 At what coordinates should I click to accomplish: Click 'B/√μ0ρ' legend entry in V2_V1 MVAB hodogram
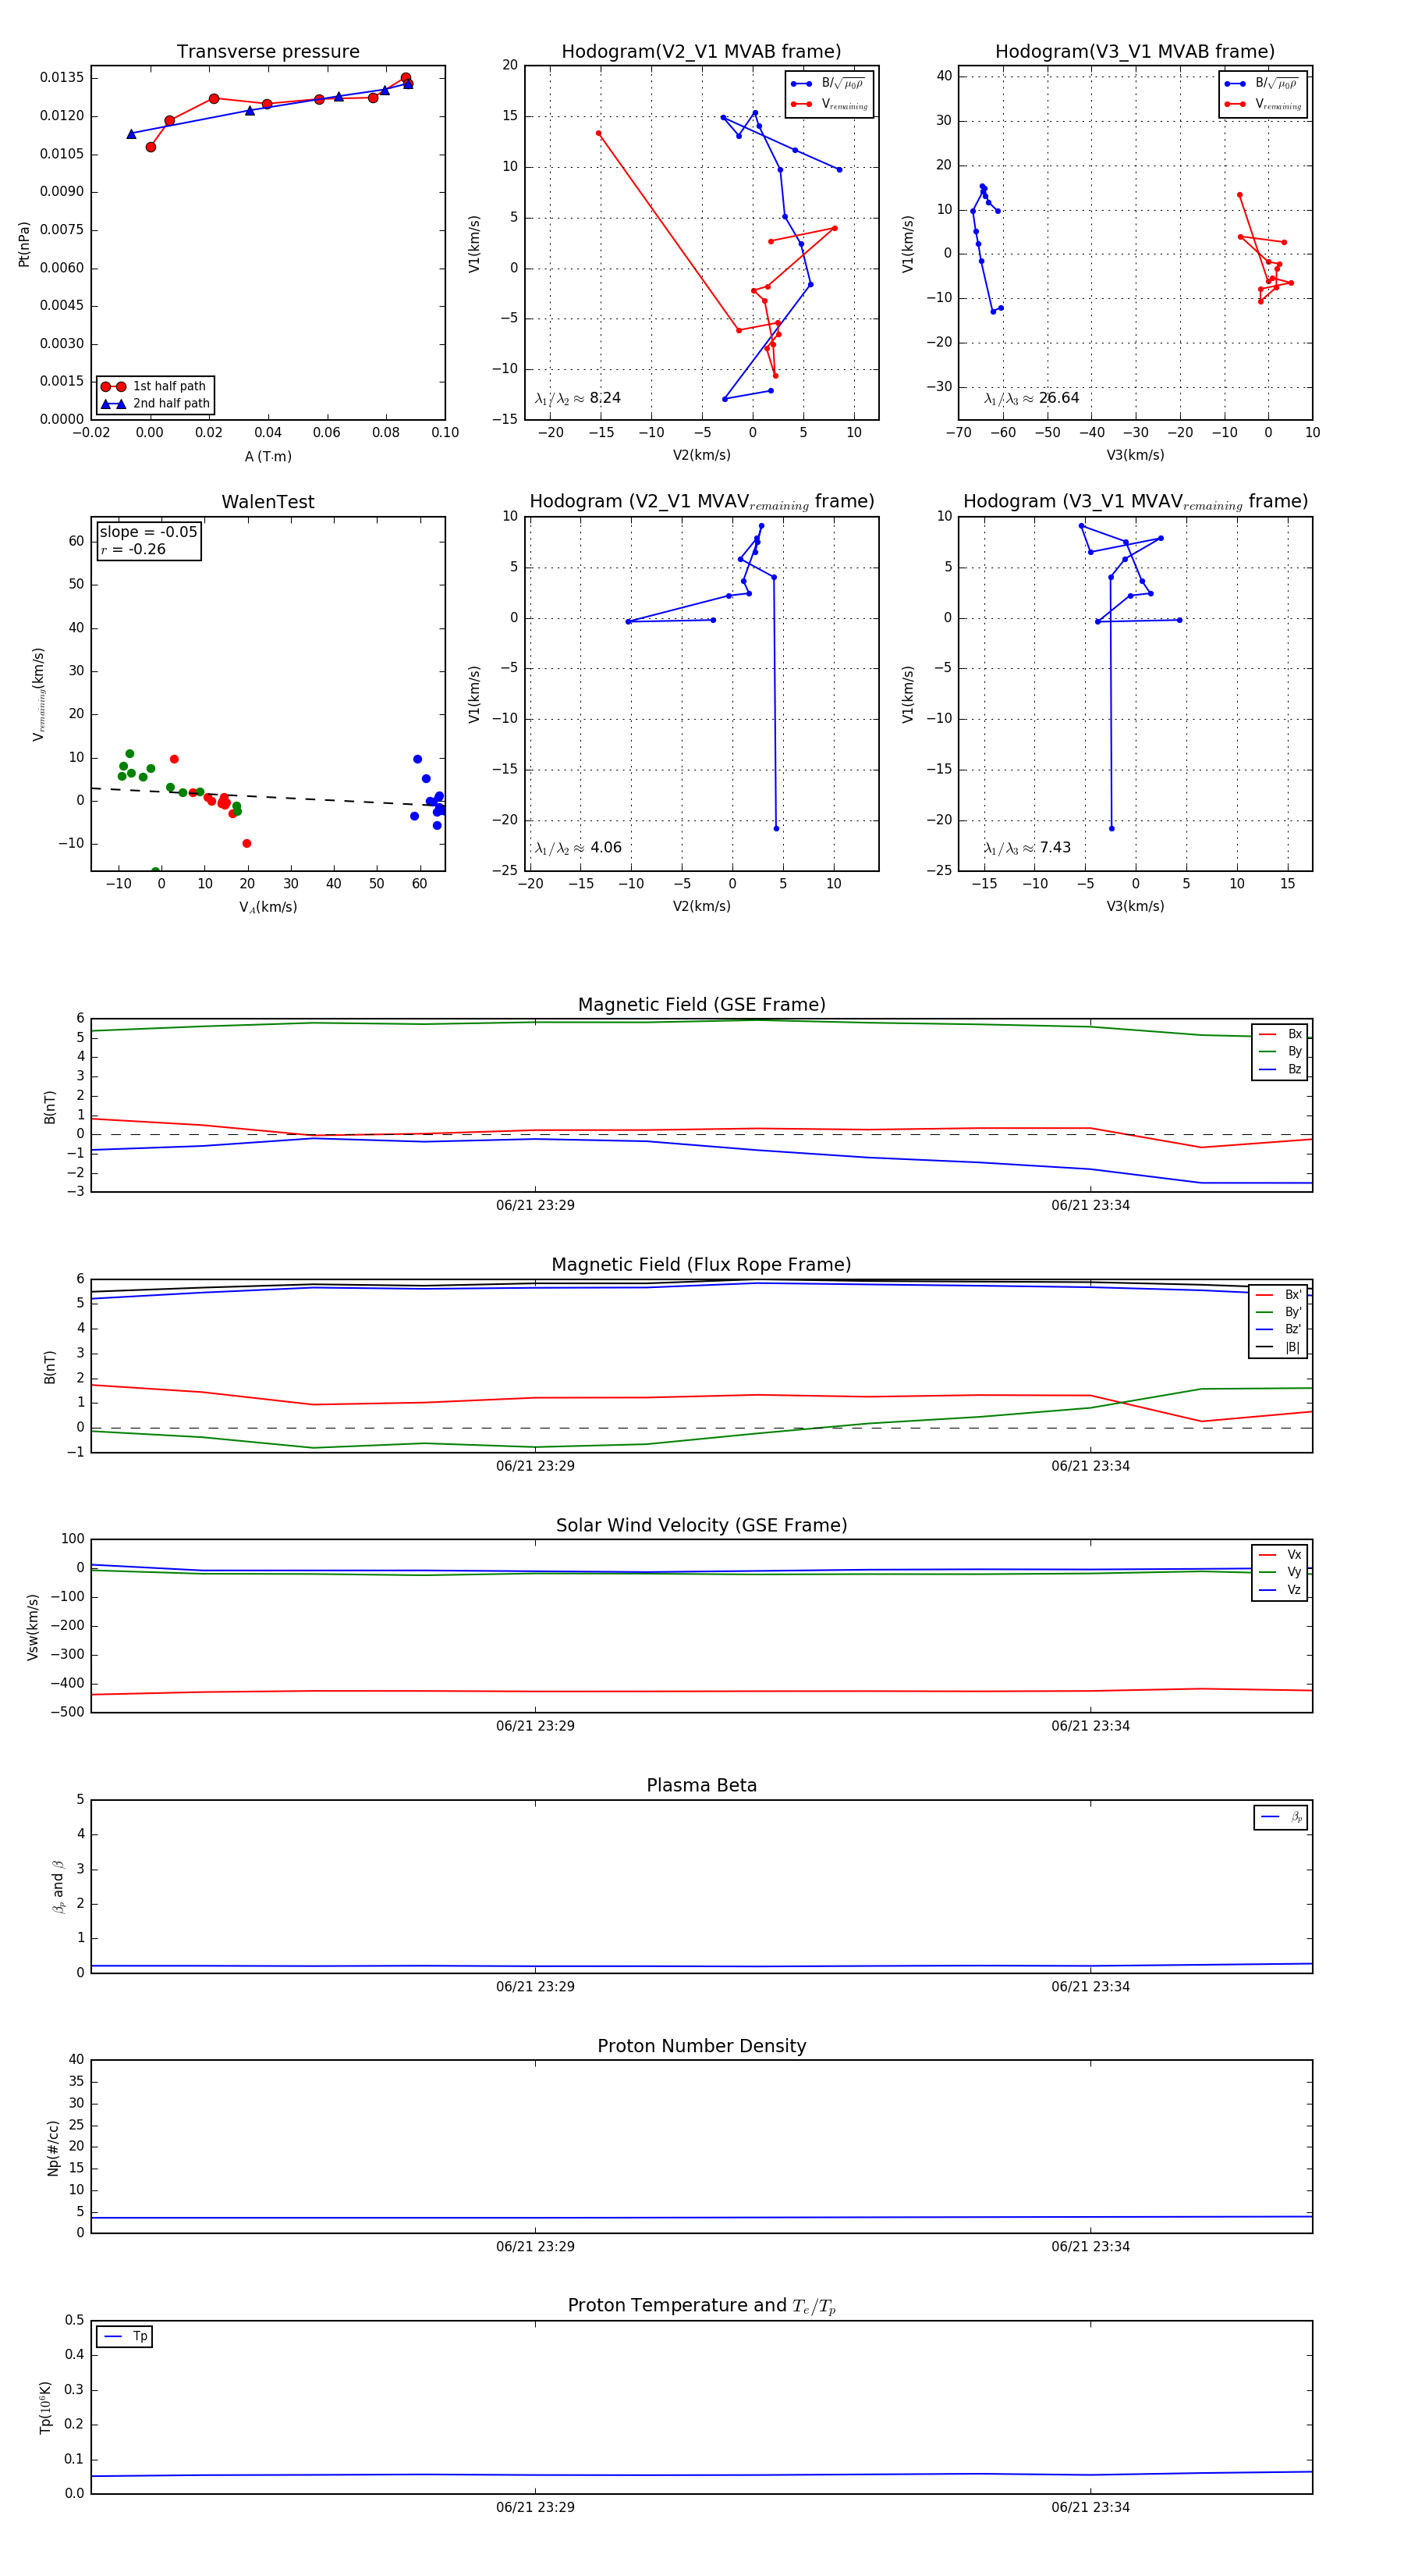tap(828, 84)
